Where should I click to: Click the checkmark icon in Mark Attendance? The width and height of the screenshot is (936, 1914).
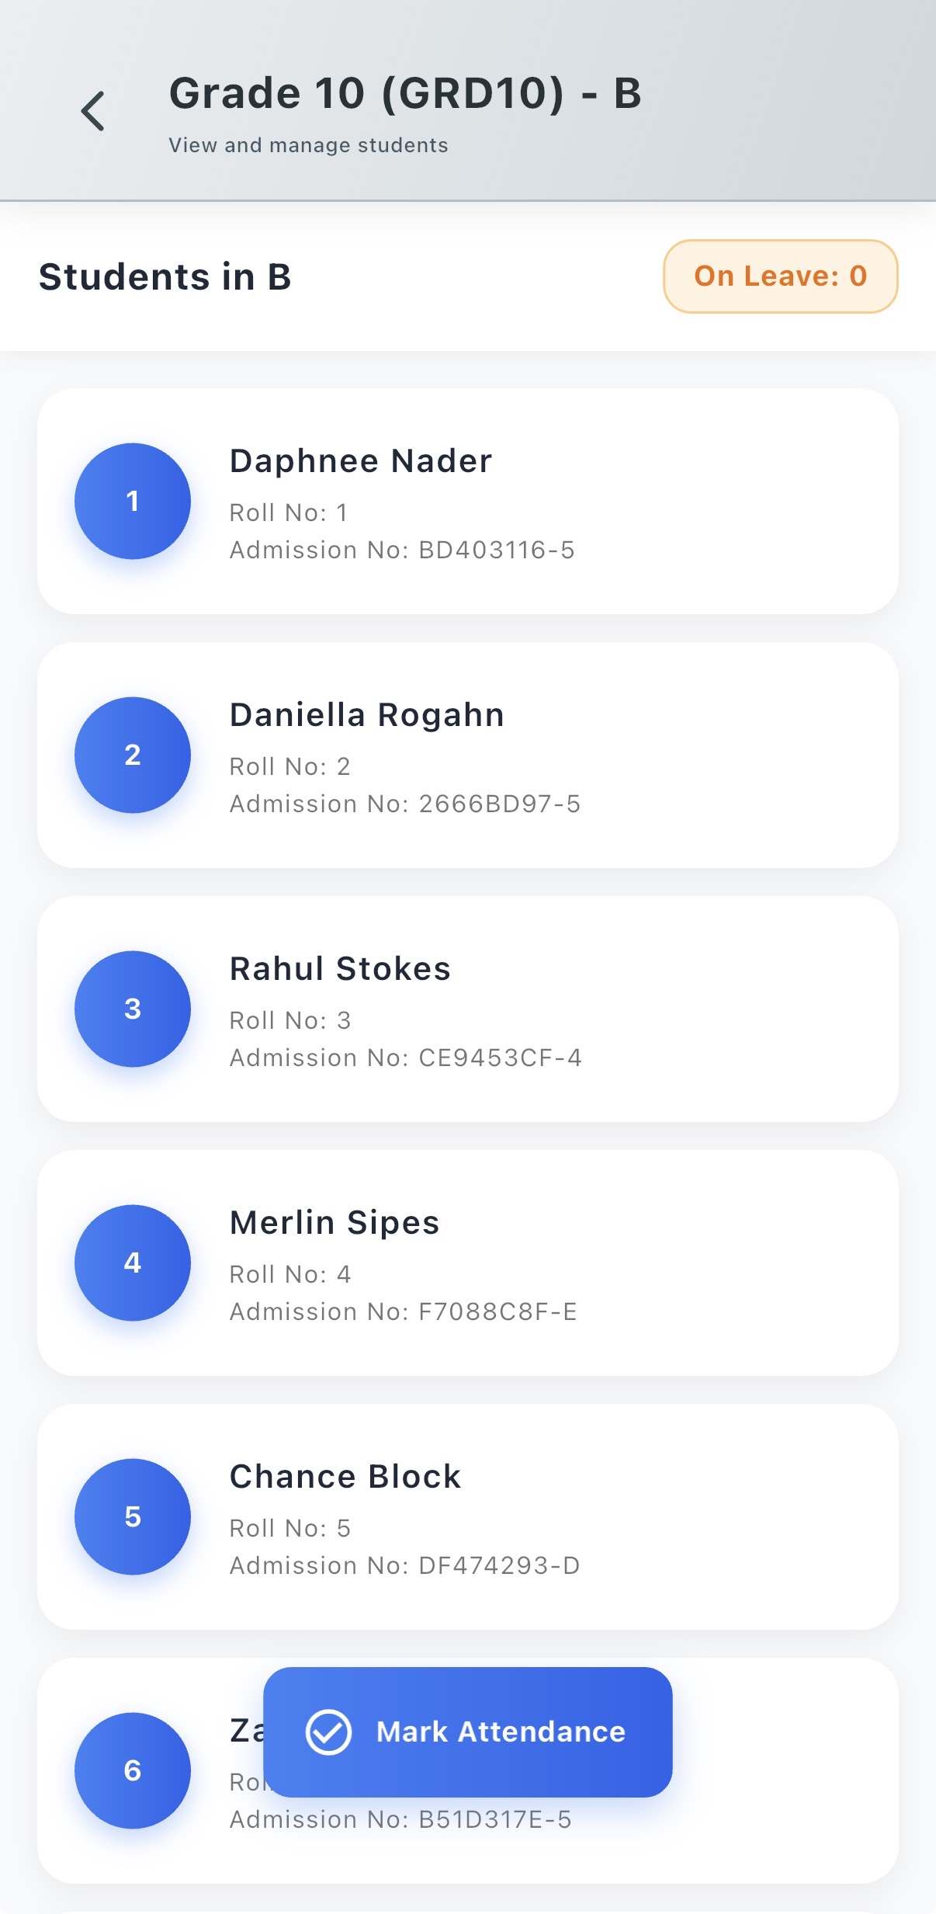coord(328,1732)
